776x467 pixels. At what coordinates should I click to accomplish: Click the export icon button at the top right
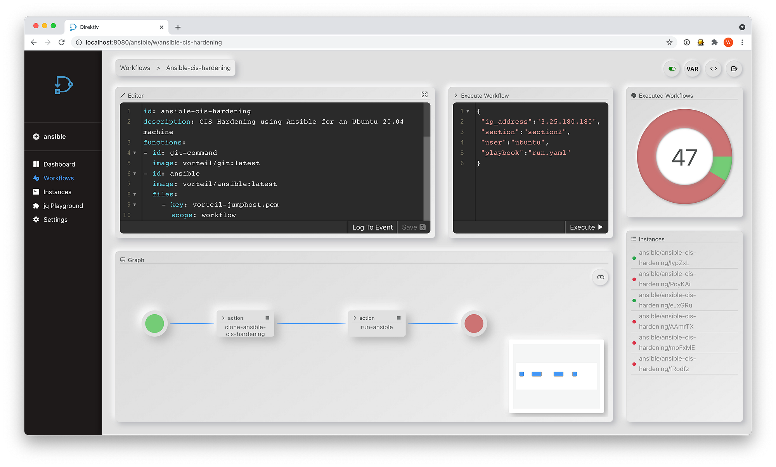pyautogui.click(x=734, y=69)
